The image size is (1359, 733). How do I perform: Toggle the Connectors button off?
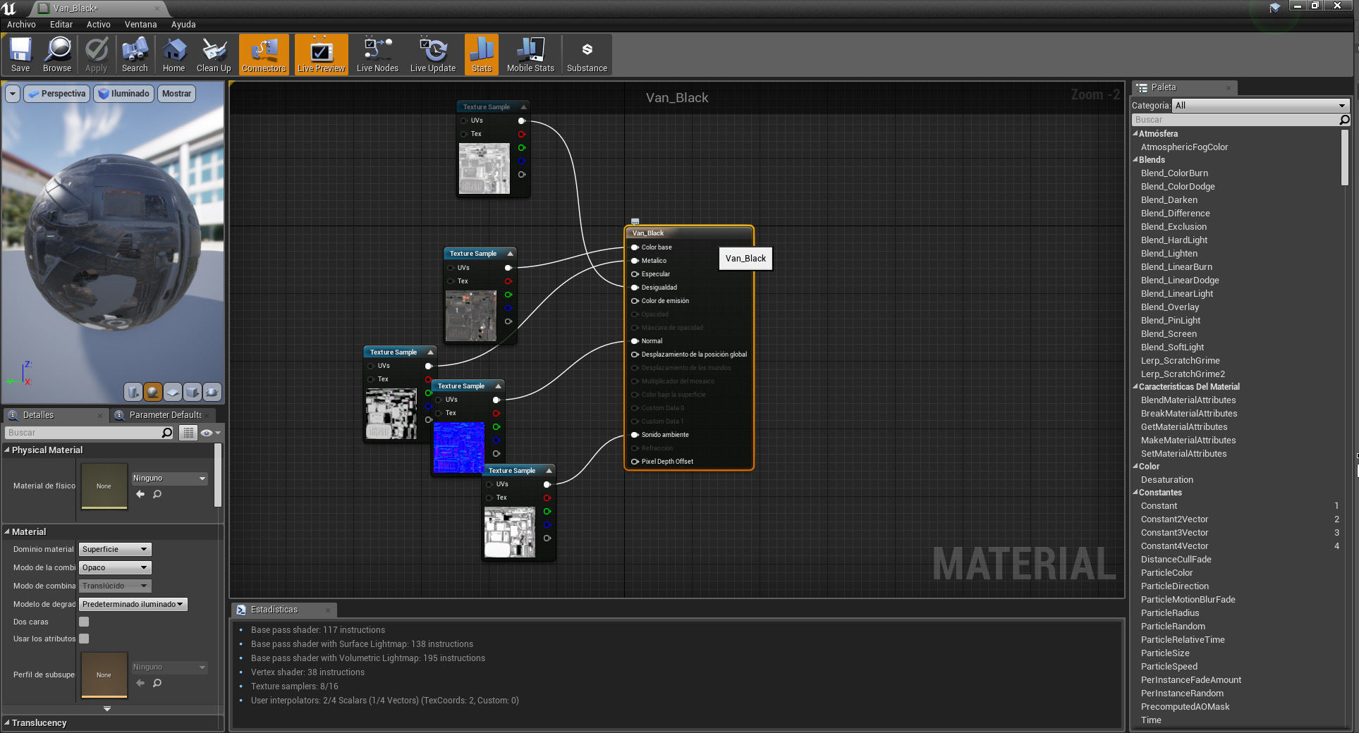pyautogui.click(x=264, y=55)
